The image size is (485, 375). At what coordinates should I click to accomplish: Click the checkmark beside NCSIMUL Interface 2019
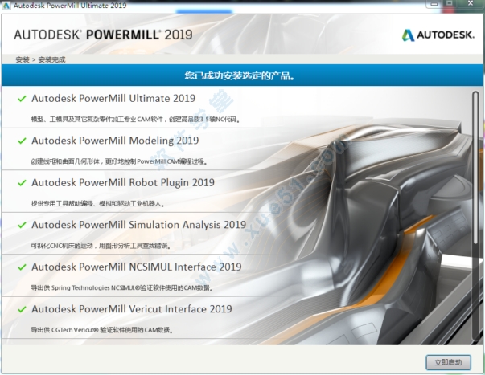pos(22,267)
